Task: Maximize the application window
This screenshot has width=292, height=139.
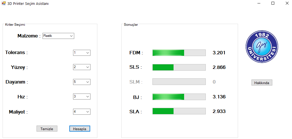Action: coord(273,3)
